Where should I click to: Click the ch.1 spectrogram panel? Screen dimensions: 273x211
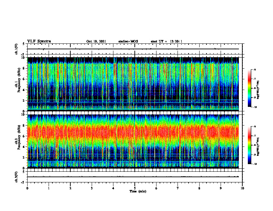tap(133, 84)
